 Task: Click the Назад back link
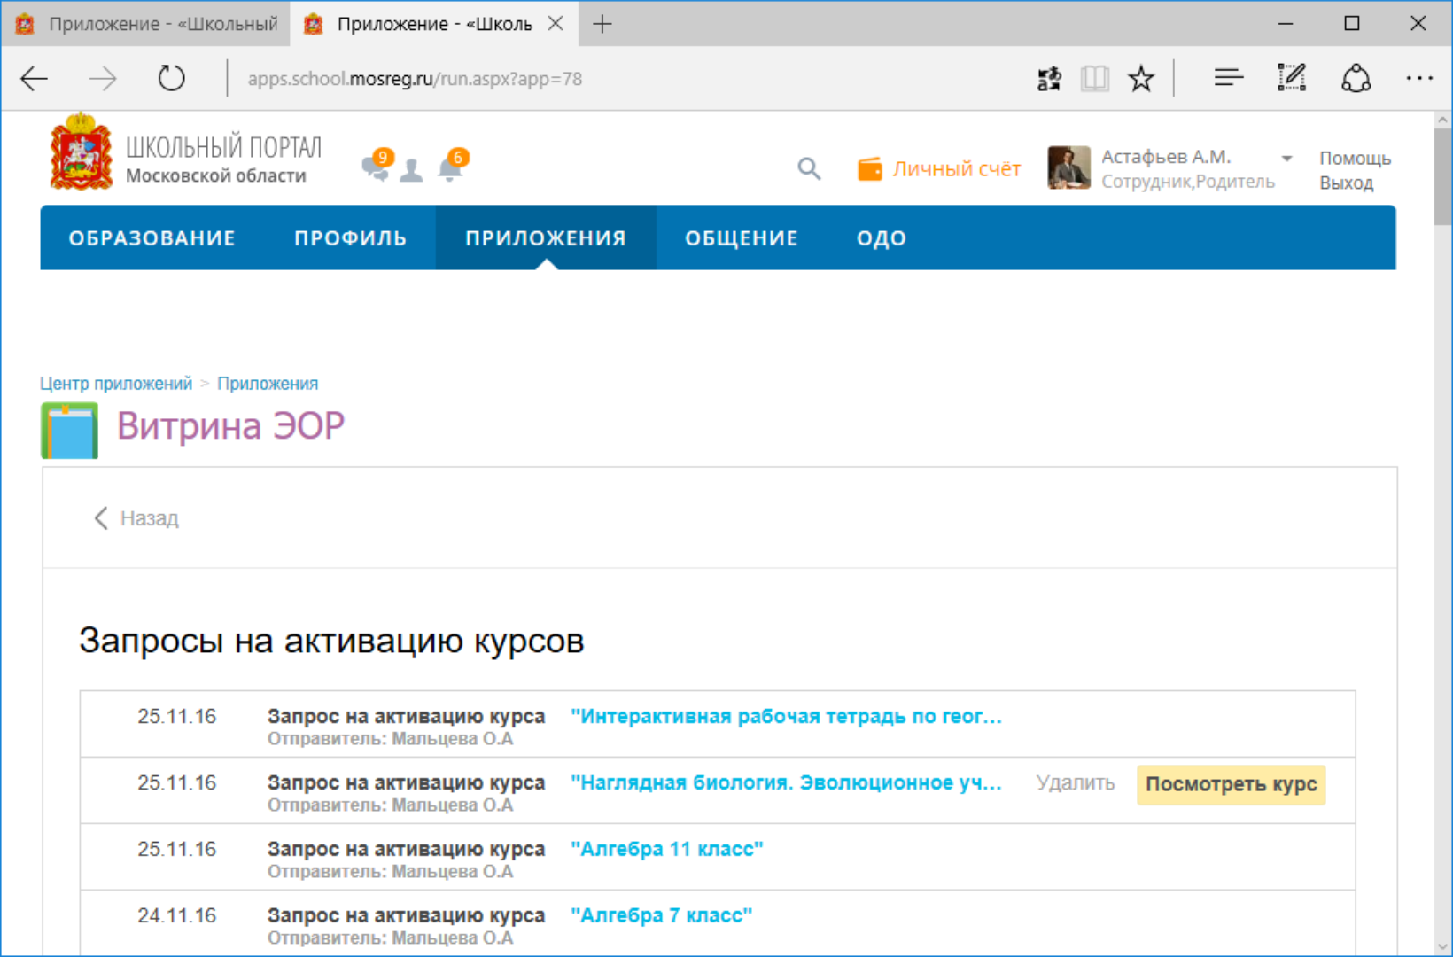pyautogui.click(x=136, y=518)
